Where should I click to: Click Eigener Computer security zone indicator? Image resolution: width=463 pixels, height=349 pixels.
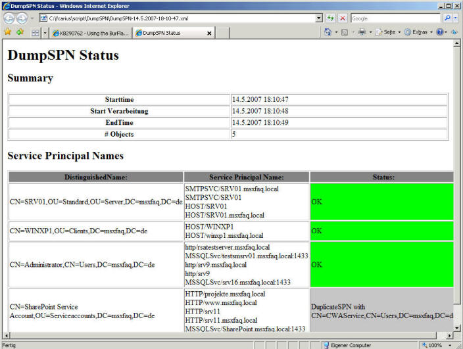(x=347, y=345)
